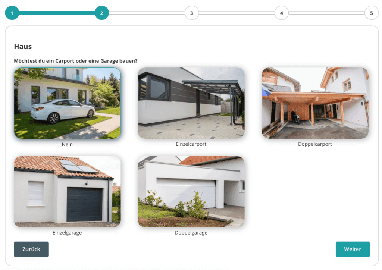Select the white car 'Nein' image
Image resolution: width=382 pixels, height=270 pixels.
click(67, 103)
